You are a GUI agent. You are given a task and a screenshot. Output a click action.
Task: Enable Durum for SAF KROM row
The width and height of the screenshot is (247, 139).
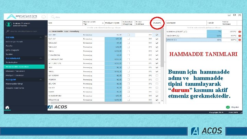157,76
